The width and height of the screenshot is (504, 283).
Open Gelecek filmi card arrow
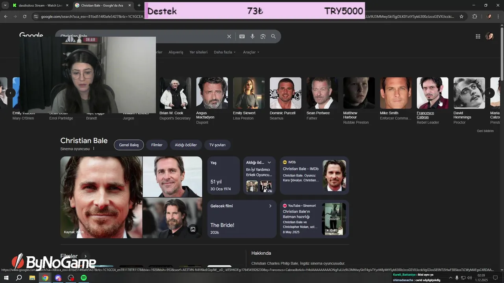(x=270, y=206)
